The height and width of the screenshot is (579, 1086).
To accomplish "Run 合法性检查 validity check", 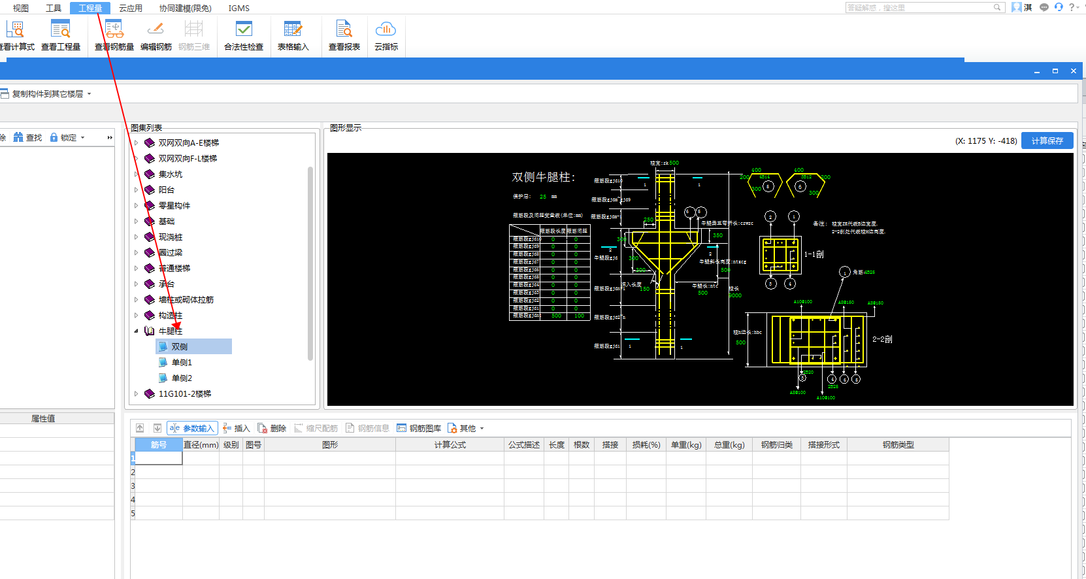I will point(244,35).
